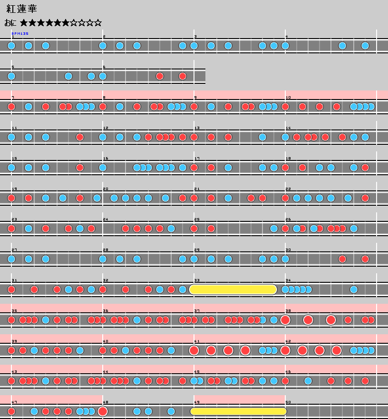Click the isolated last blue note in measure 34

pos(354,289)
